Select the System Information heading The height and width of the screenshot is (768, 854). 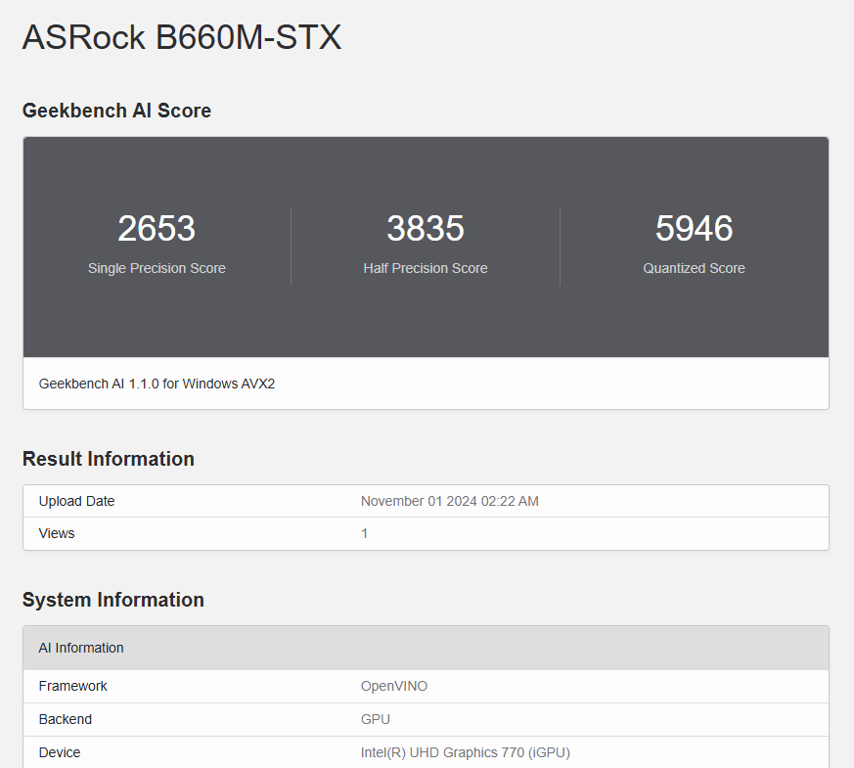(113, 600)
